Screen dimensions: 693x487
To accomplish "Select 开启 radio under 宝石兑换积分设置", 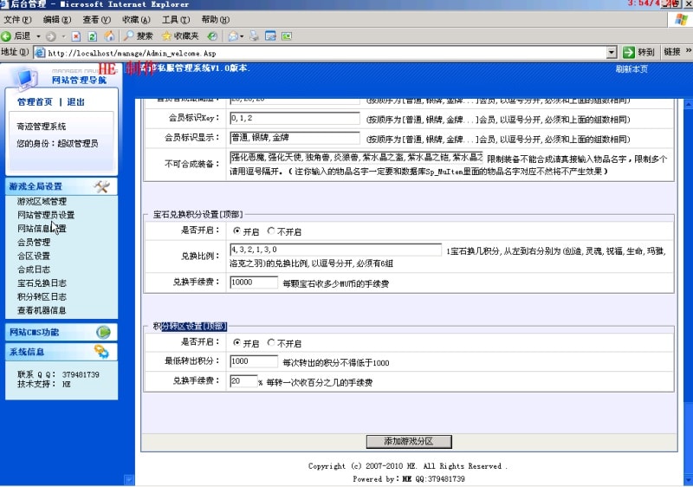I will click(x=236, y=231).
